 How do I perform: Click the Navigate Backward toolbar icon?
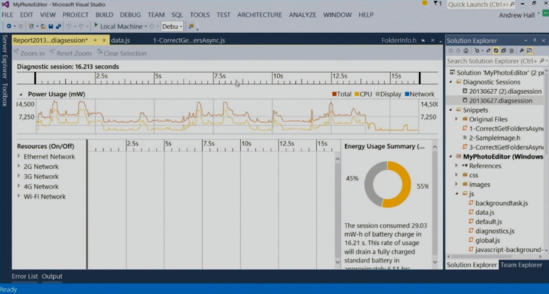[x=9, y=26]
